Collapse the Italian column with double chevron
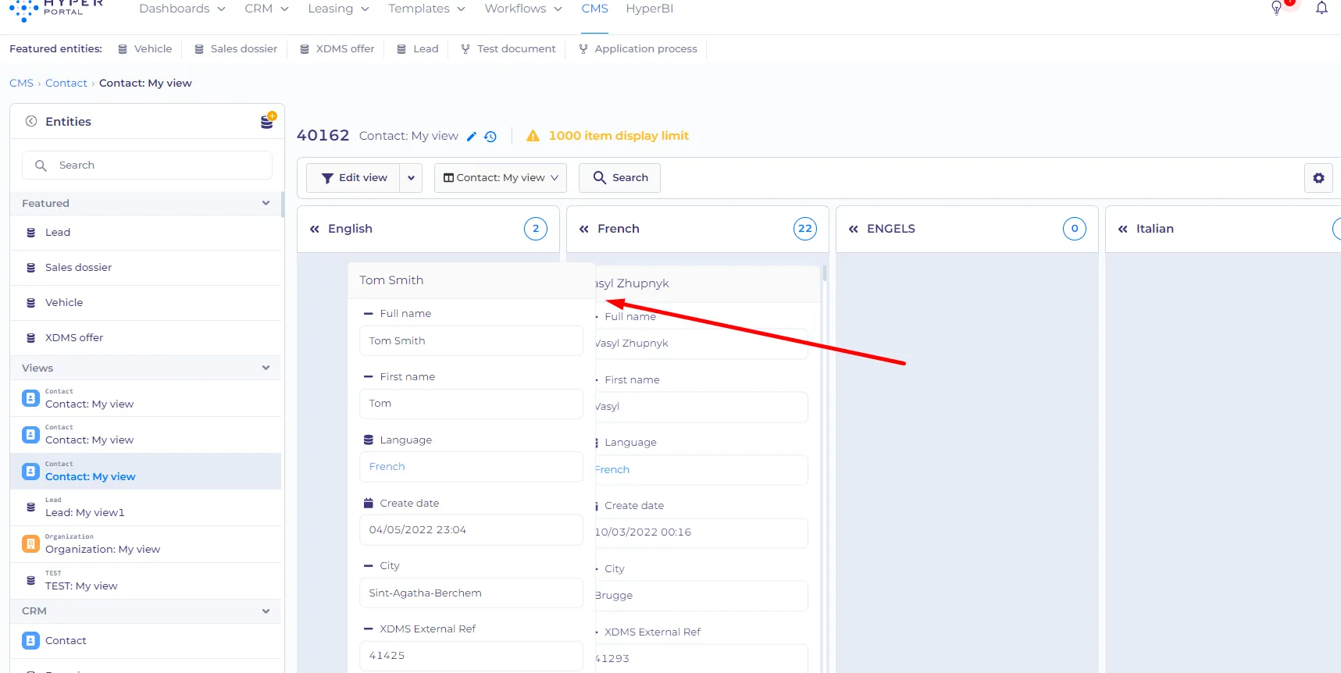This screenshot has height=673, width=1341. pos(1123,229)
